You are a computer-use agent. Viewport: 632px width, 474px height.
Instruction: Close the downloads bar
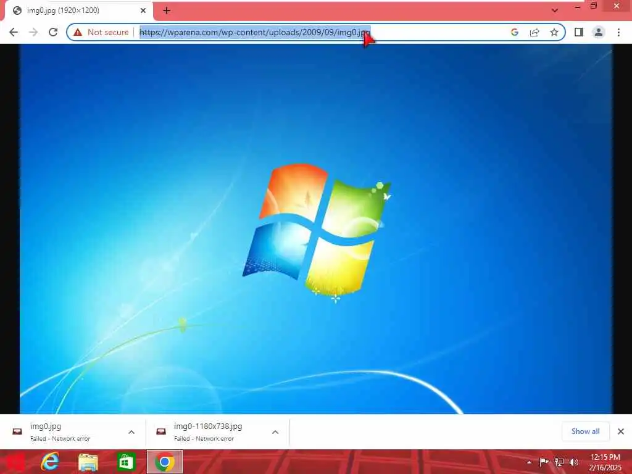621,431
